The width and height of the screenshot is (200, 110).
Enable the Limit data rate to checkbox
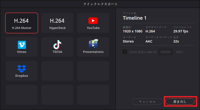[125, 52]
